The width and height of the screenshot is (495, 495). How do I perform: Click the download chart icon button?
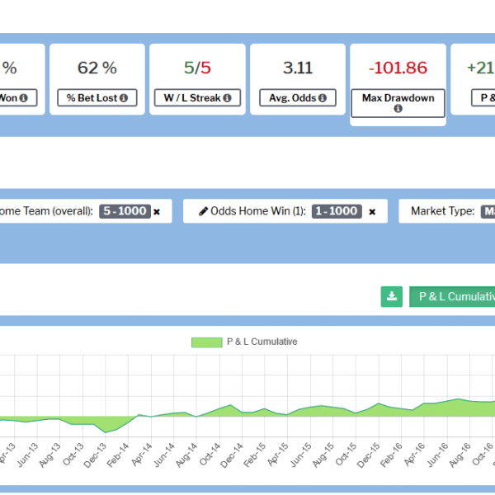click(x=391, y=296)
